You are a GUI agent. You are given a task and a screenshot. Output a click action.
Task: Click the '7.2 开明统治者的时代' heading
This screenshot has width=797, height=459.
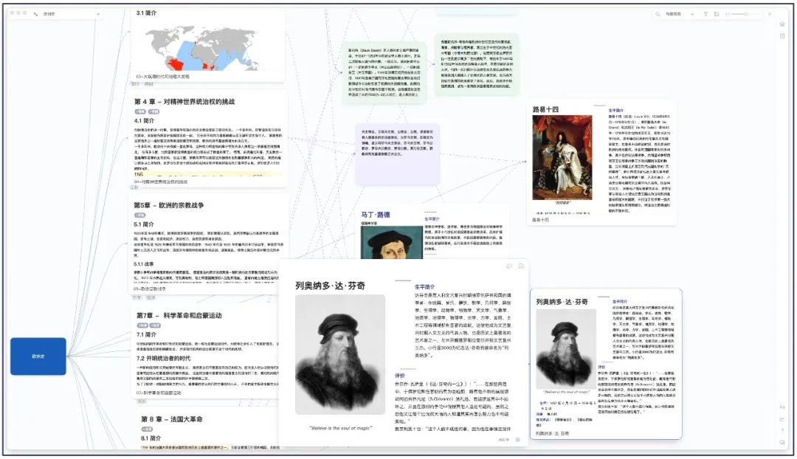(x=163, y=359)
